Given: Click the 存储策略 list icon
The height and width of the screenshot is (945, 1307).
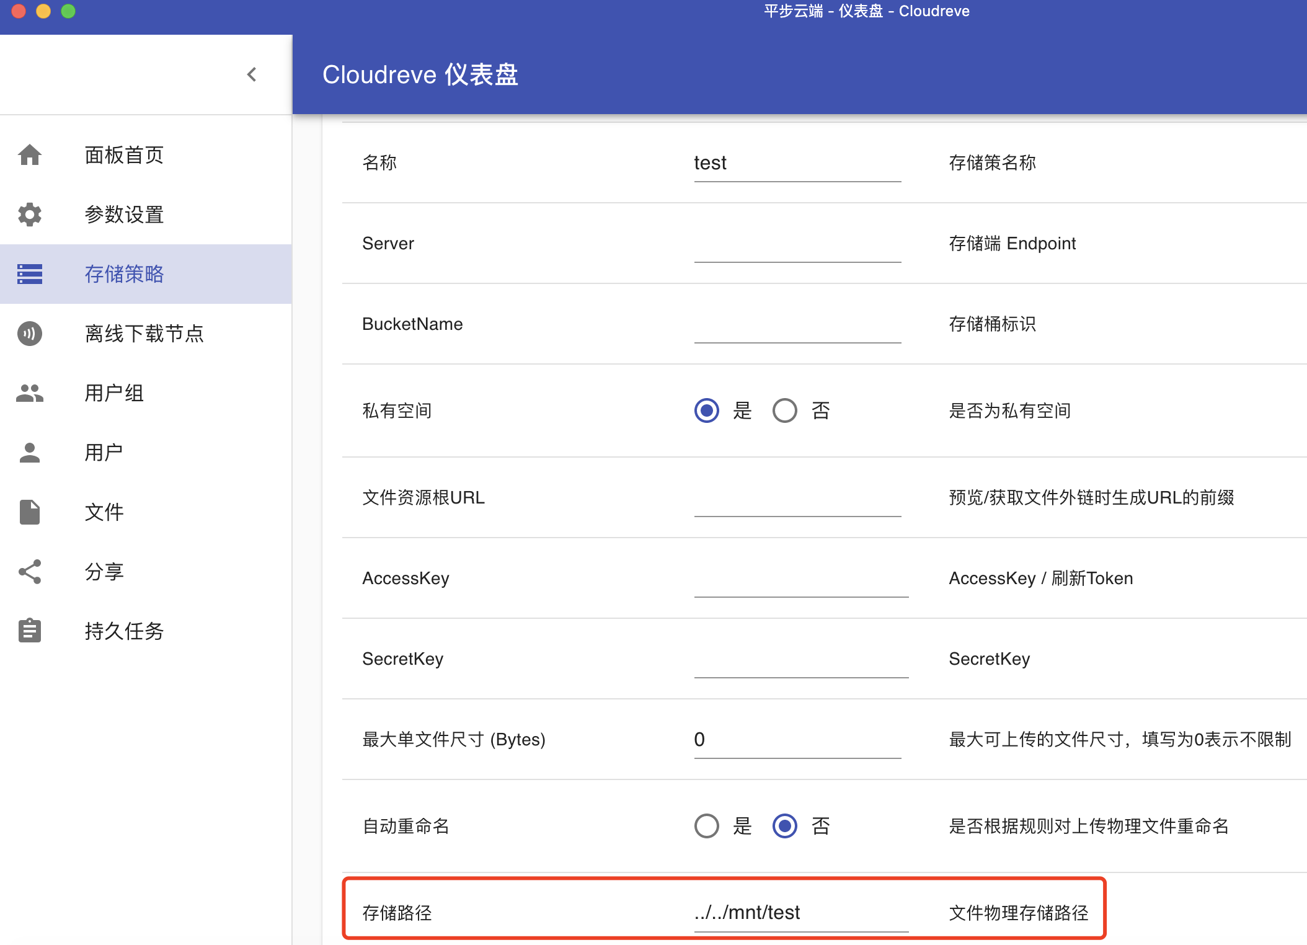Looking at the screenshot, I should pos(30,274).
